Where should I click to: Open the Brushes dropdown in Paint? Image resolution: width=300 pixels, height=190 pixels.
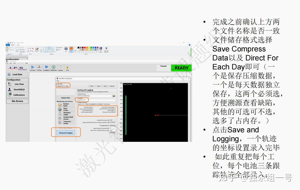point(37,49)
